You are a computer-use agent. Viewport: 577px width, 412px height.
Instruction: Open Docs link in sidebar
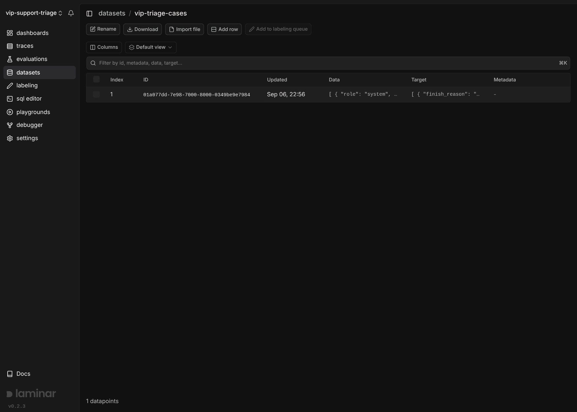pyautogui.click(x=40, y=374)
